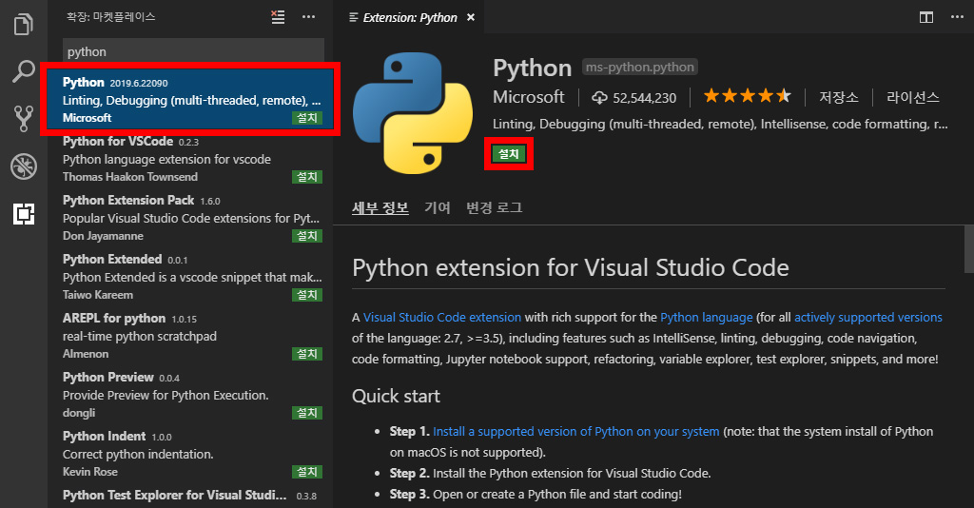Open Visual Studio Code extension link

[442, 318]
